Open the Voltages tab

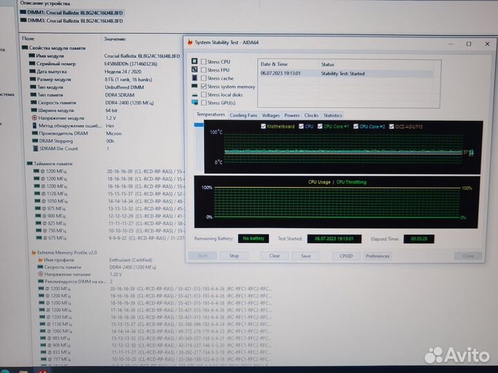coord(270,115)
